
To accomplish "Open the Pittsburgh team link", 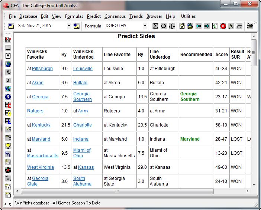I will (x=42, y=68).
